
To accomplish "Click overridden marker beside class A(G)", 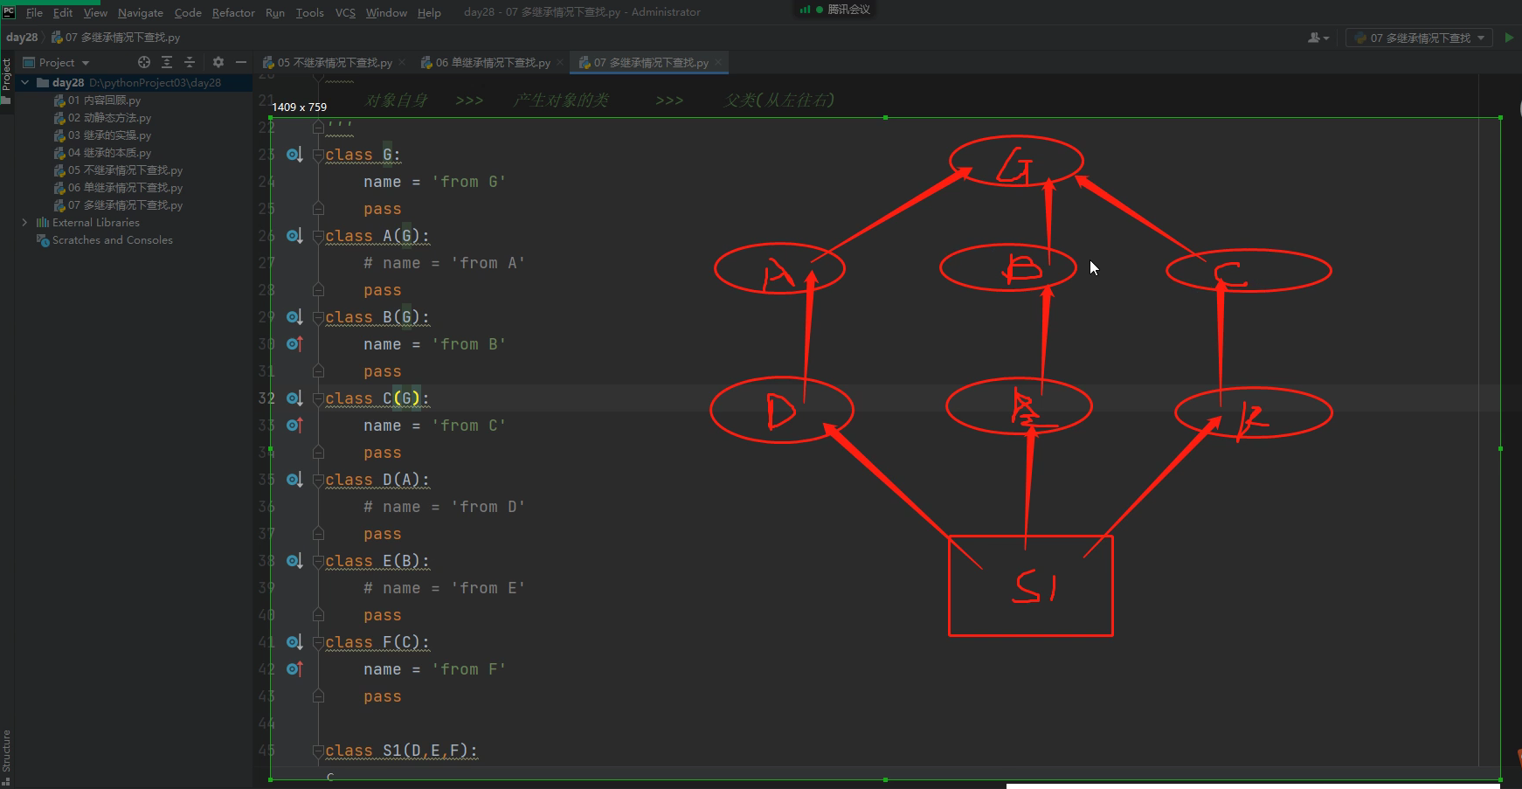I will pos(294,236).
